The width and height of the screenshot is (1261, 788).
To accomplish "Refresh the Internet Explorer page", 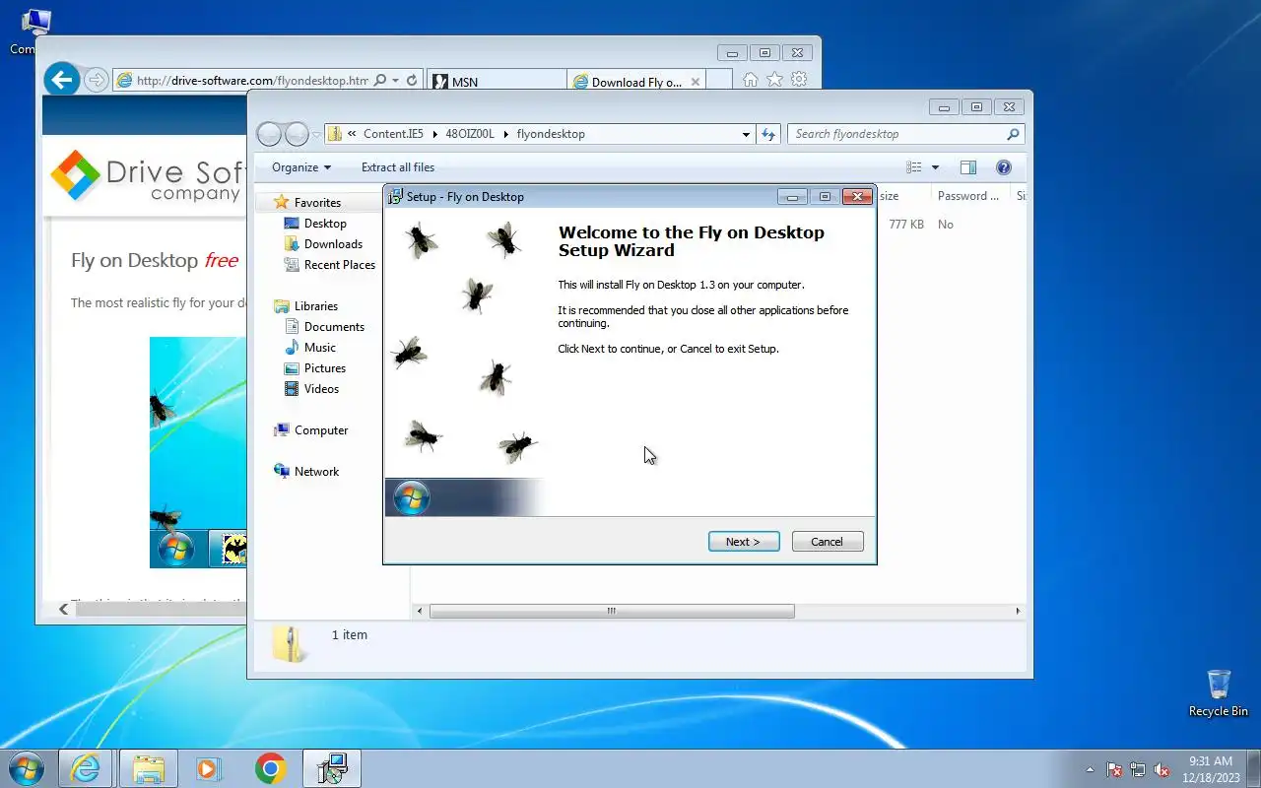I will coord(412,81).
